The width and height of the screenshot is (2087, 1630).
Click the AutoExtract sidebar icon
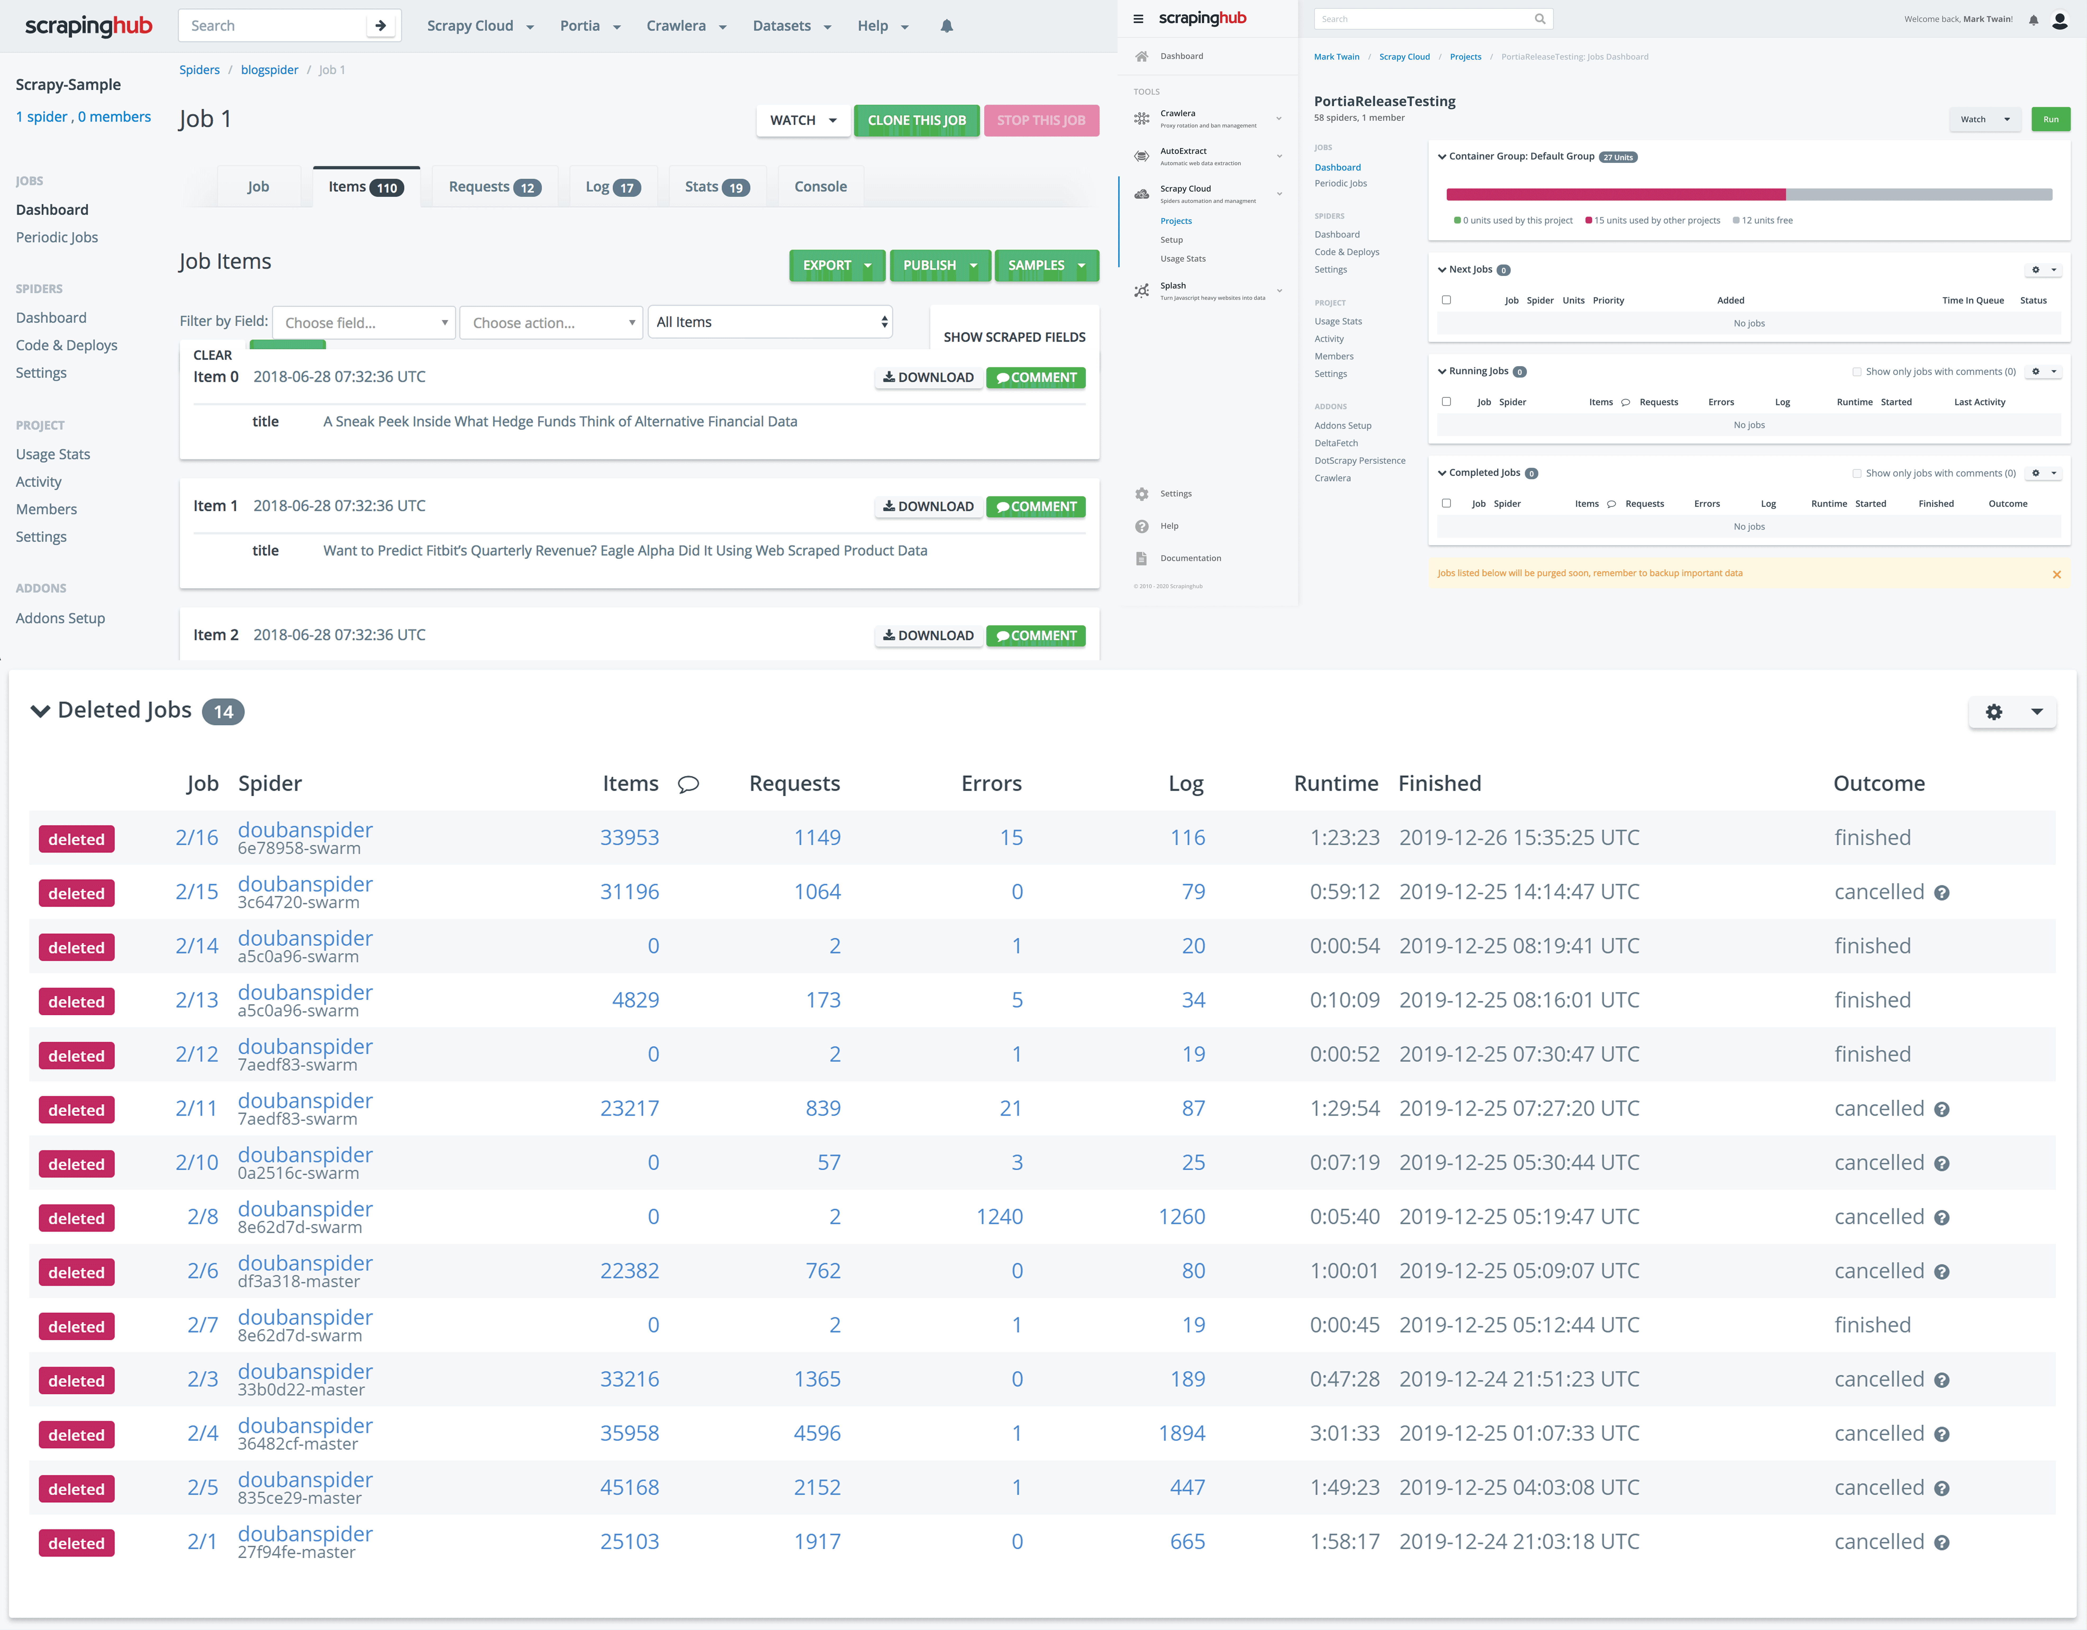[x=1142, y=156]
